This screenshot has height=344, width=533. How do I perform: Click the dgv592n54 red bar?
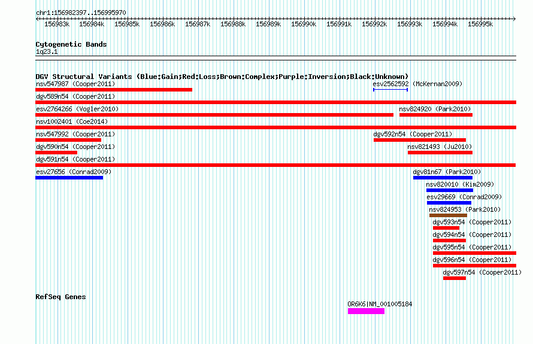click(x=420, y=140)
